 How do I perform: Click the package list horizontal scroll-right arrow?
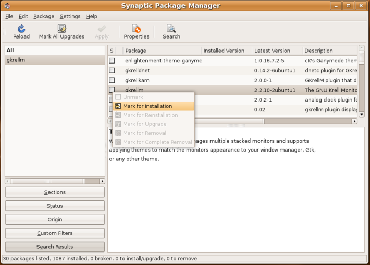tap(354, 121)
